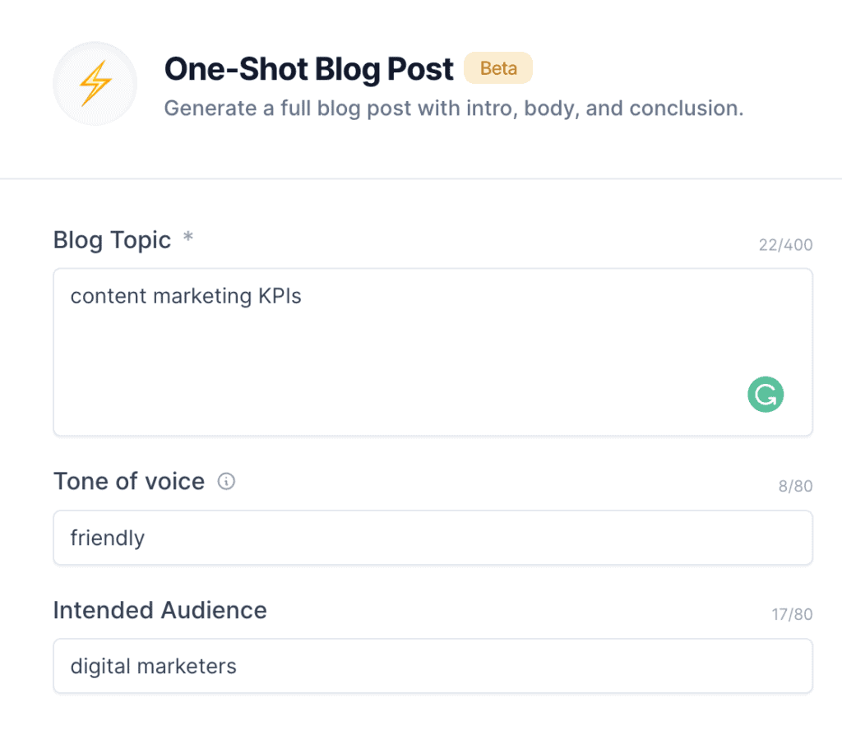Click the 'Generate a full blog post' description

pos(453,109)
